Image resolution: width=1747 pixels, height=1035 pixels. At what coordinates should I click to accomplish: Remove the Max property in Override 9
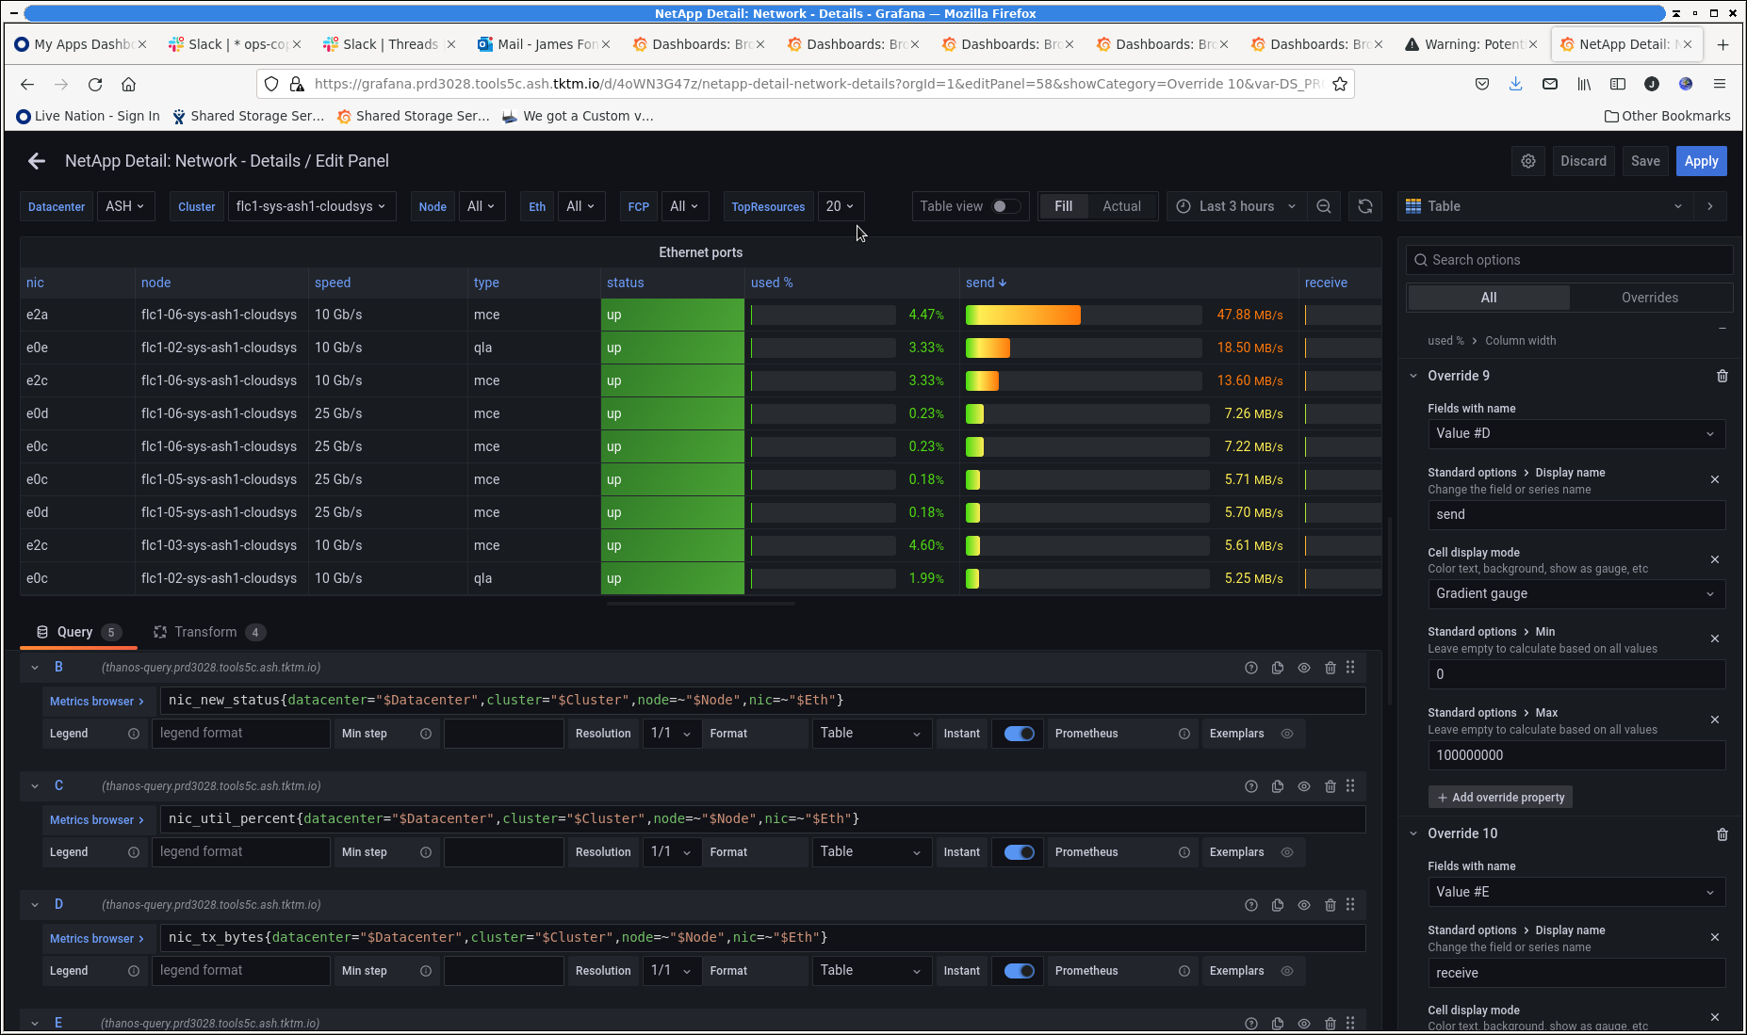[x=1715, y=720]
